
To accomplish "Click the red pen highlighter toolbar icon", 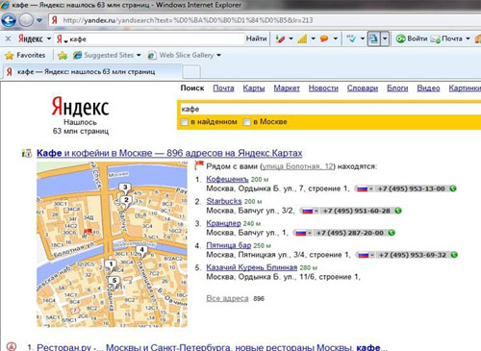I will click(280, 38).
